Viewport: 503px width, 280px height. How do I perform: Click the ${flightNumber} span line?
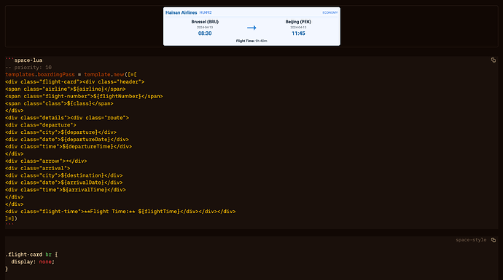84,96
